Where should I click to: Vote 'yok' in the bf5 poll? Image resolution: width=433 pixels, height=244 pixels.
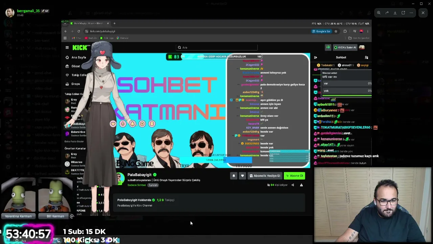347,91
